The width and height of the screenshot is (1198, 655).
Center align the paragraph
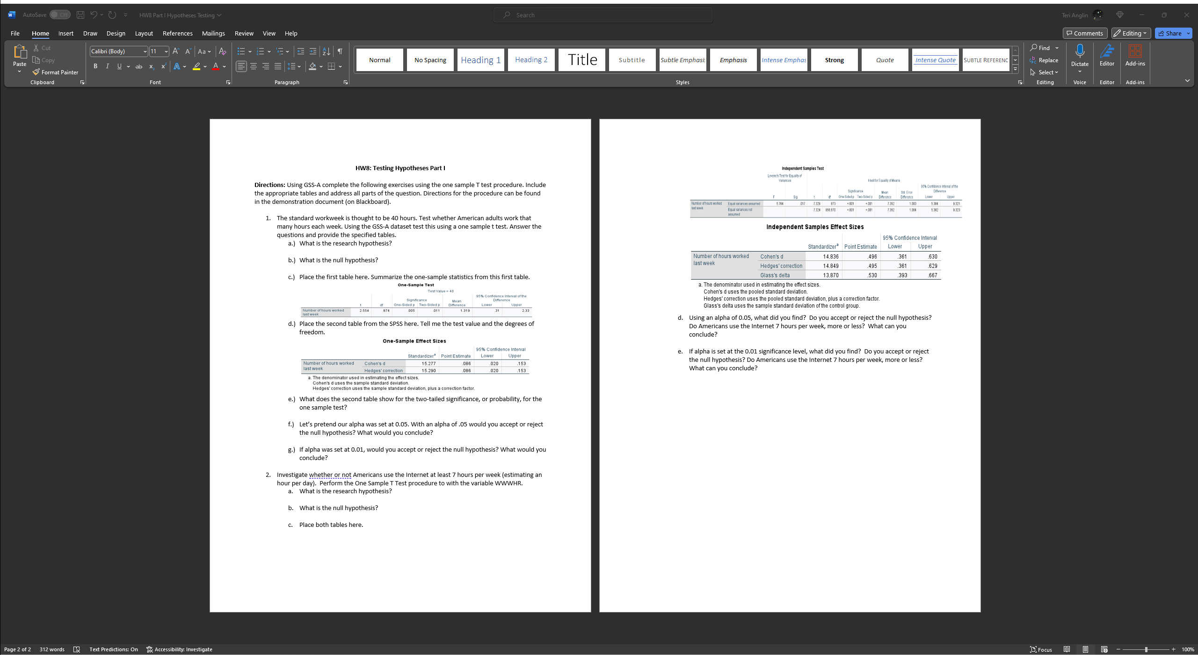click(x=254, y=66)
